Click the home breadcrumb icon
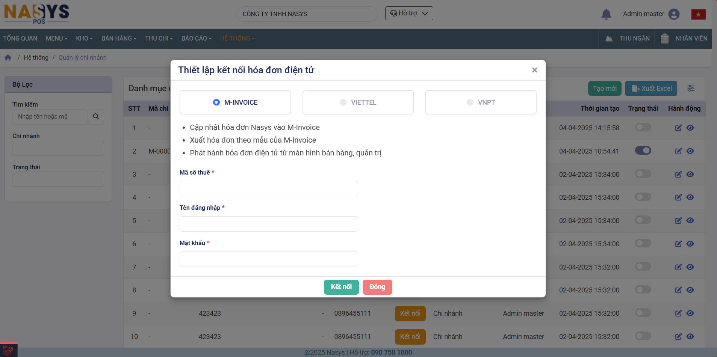The height and width of the screenshot is (357, 717). tap(8, 57)
